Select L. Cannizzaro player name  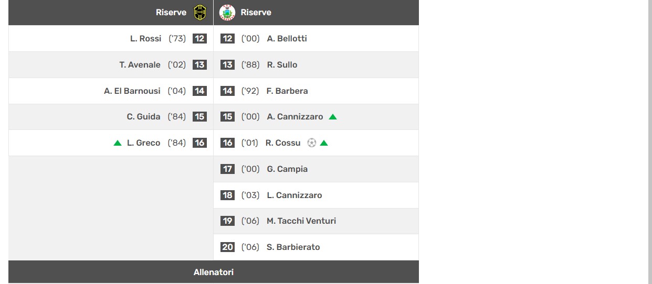coord(295,195)
